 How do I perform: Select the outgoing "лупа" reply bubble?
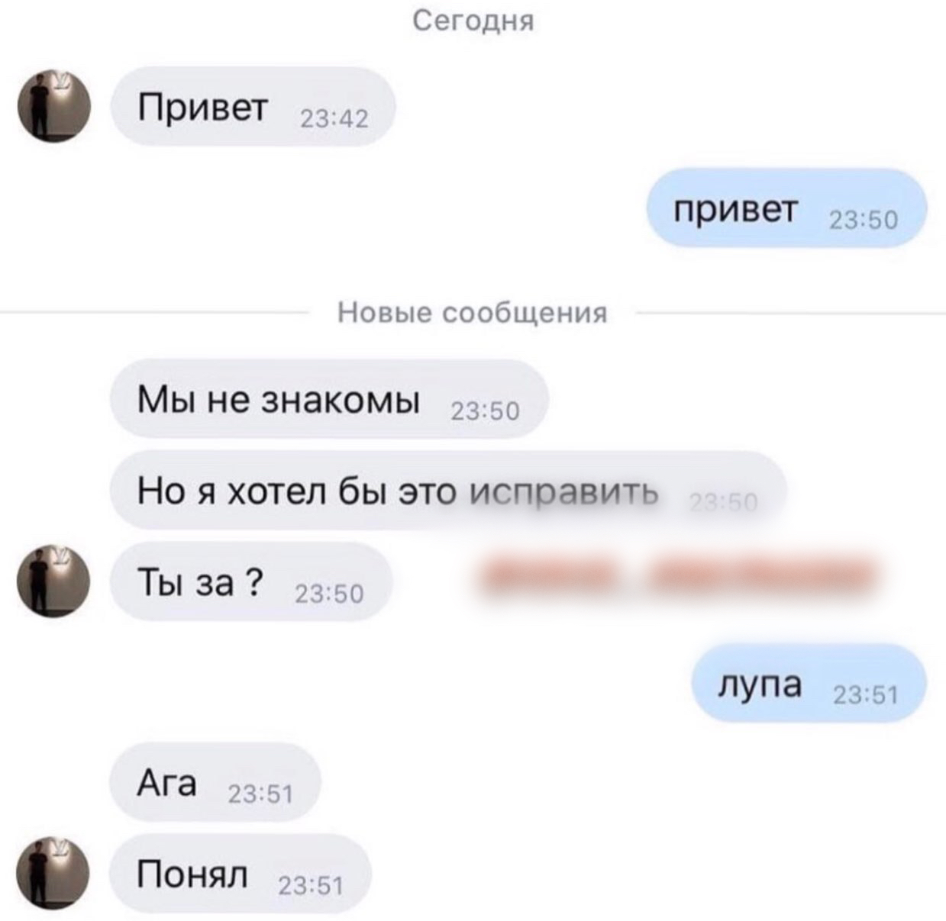(x=809, y=684)
